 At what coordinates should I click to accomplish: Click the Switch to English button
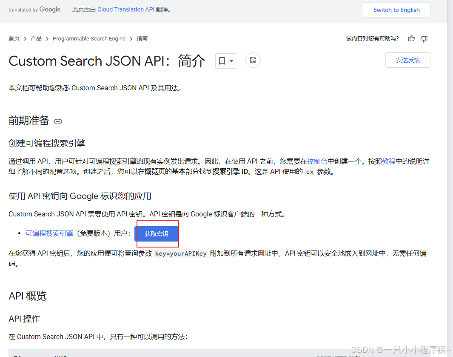pyautogui.click(x=396, y=10)
